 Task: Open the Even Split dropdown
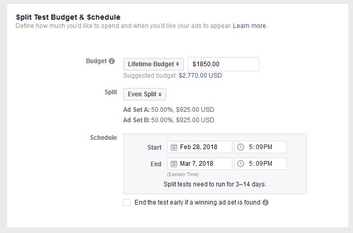point(144,94)
